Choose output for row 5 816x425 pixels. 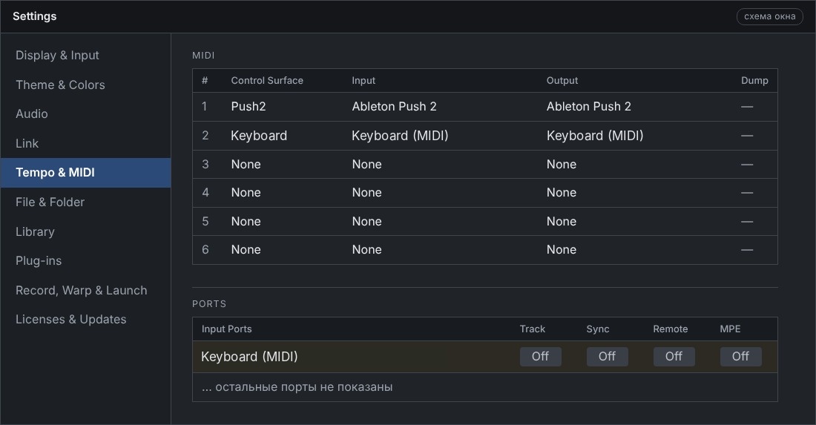pos(562,222)
